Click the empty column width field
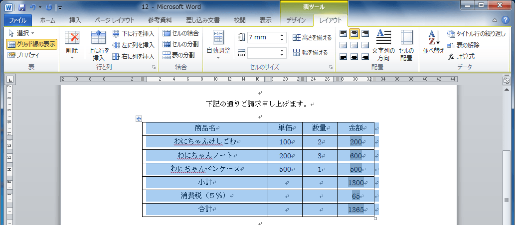This screenshot has height=225, width=515. tap(262, 53)
